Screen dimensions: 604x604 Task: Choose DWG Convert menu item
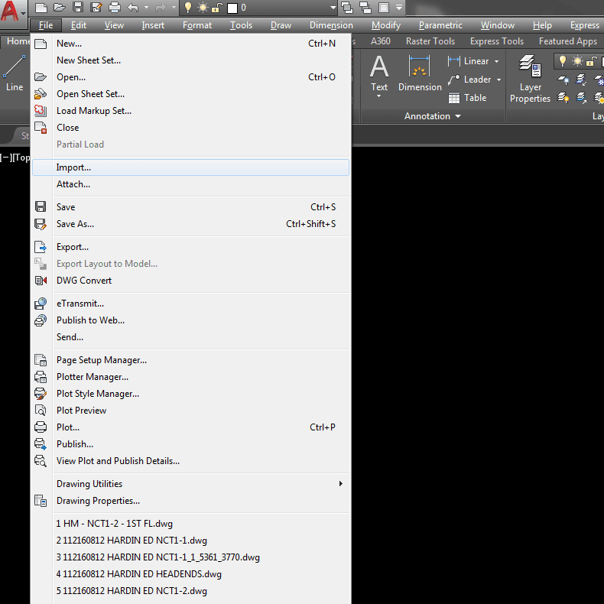190,281
